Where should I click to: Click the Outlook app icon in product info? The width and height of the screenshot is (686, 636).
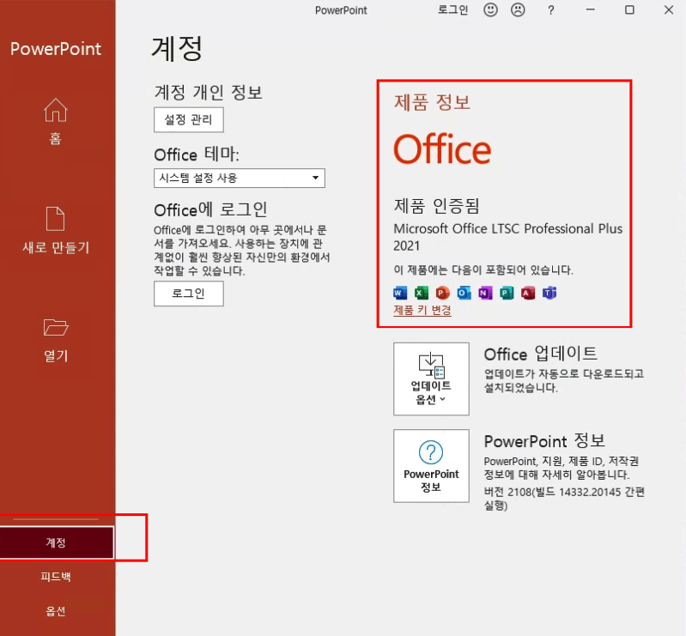464,293
